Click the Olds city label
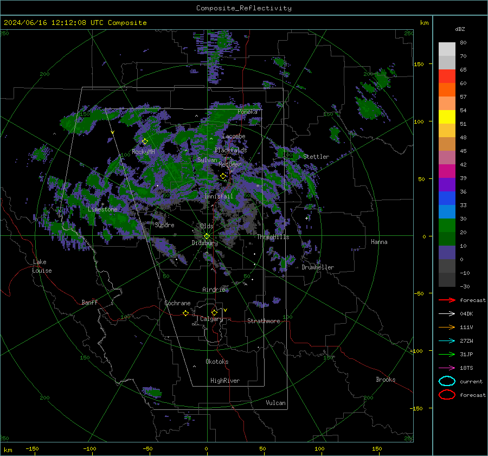The image size is (488, 456). click(207, 226)
